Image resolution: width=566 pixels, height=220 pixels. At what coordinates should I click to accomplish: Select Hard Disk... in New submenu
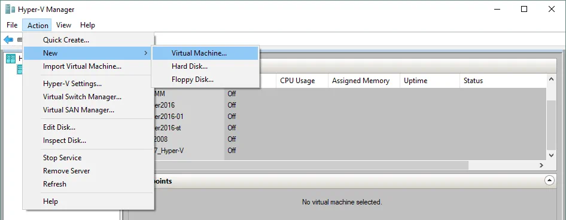(205, 66)
